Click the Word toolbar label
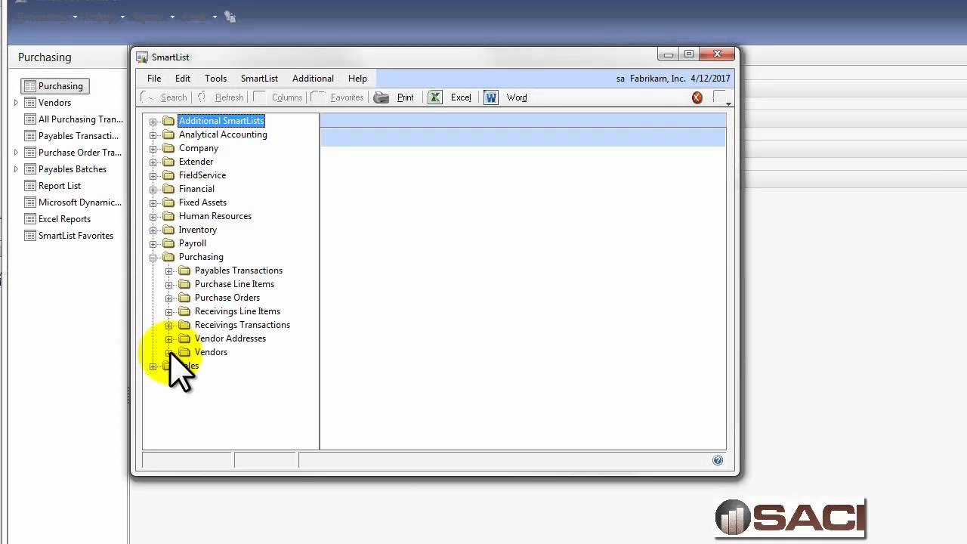This screenshot has height=544, width=967. click(x=517, y=97)
